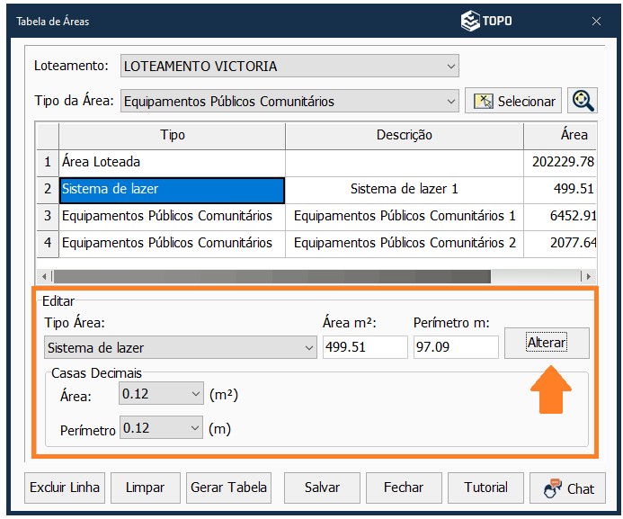Viewport: 623px width, 519px height.
Task: Click the Excluir Linha button
Action: point(65,488)
